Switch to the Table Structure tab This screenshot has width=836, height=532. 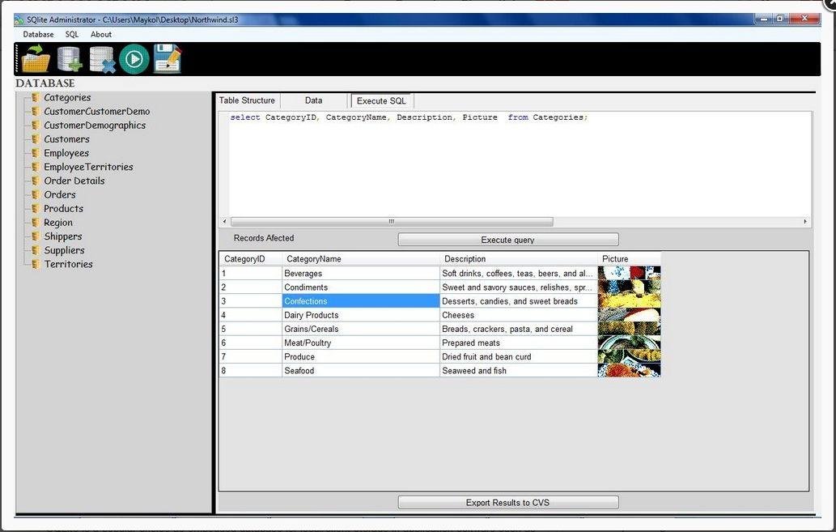click(x=246, y=100)
